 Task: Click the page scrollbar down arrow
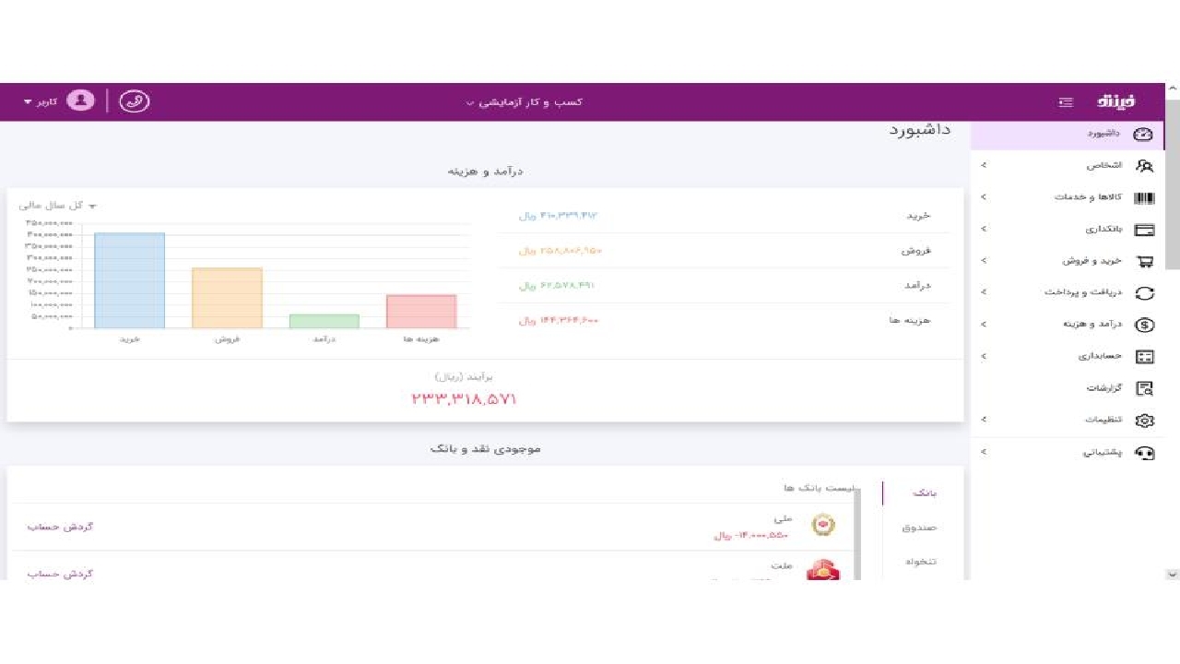pos(1173,574)
